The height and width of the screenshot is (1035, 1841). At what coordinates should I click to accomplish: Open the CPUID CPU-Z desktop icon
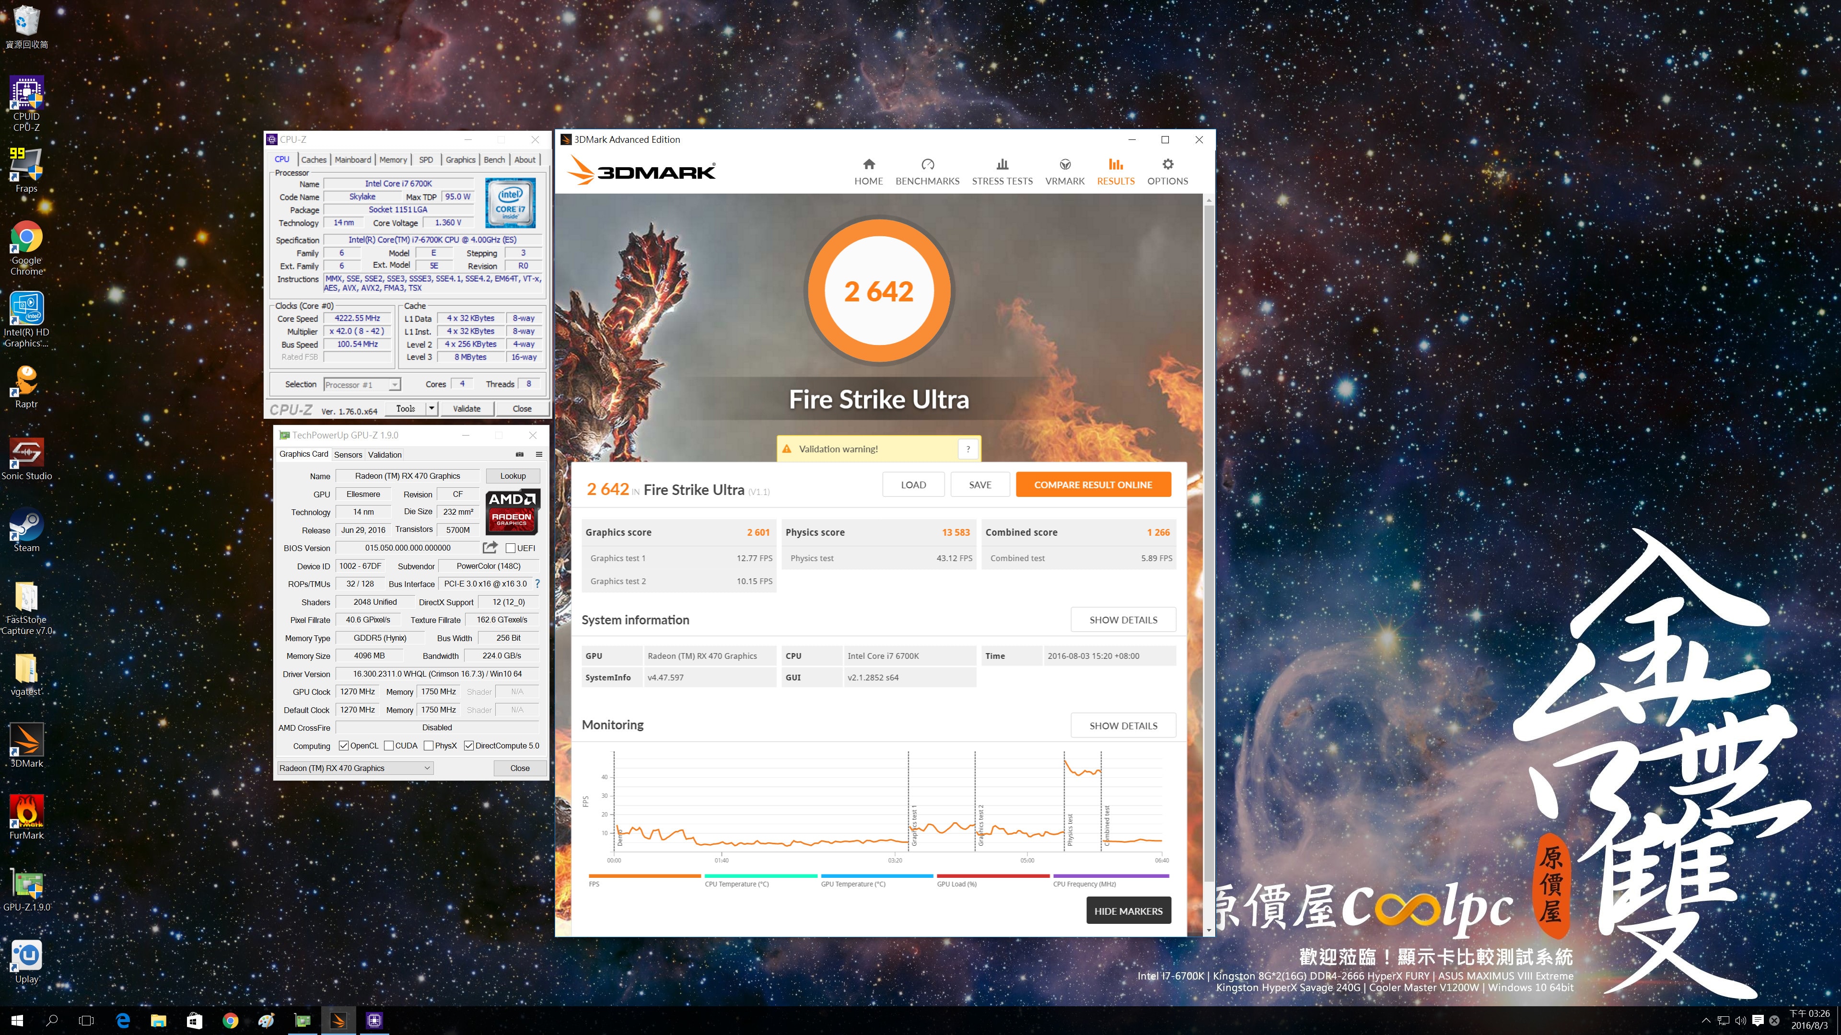[x=26, y=104]
